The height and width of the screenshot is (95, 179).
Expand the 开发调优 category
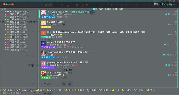5,12
